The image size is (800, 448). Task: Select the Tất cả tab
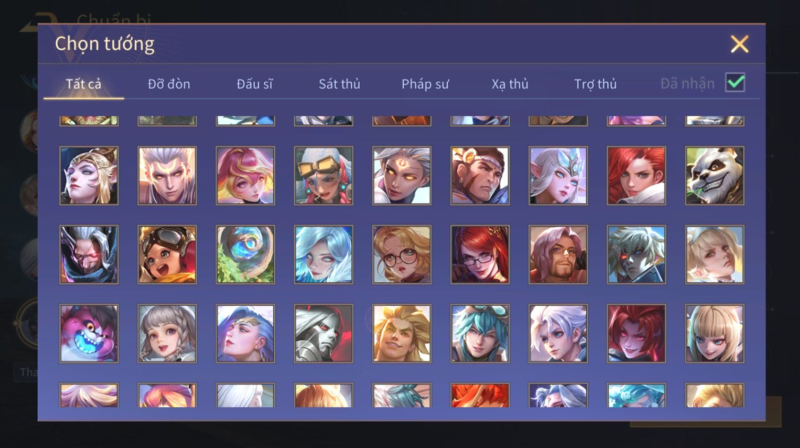[x=83, y=84]
